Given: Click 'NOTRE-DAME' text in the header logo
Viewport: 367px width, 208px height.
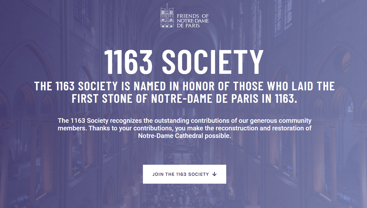Looking at the screenshot, I should [193, 21].
